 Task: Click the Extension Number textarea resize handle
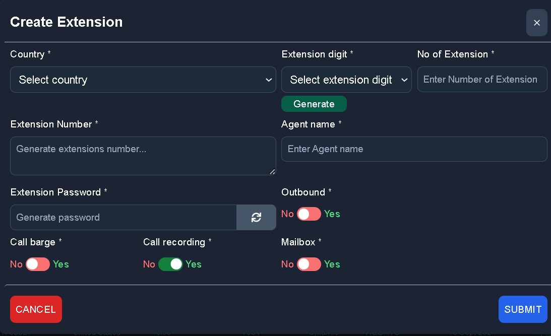coord(273,172)
